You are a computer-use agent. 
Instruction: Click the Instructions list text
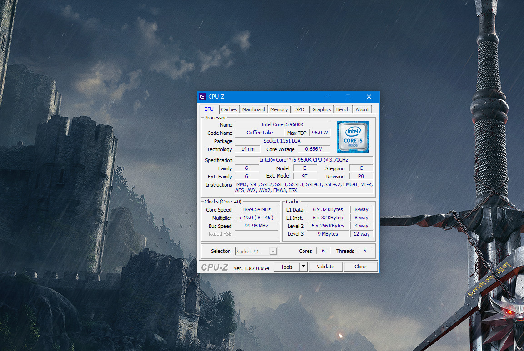tap(304, 188)
